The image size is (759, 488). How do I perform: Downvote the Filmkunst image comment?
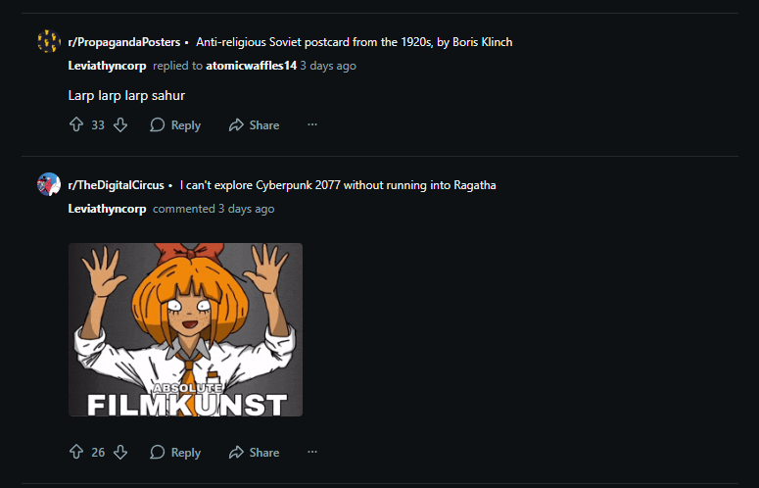[x=120, y=453]
